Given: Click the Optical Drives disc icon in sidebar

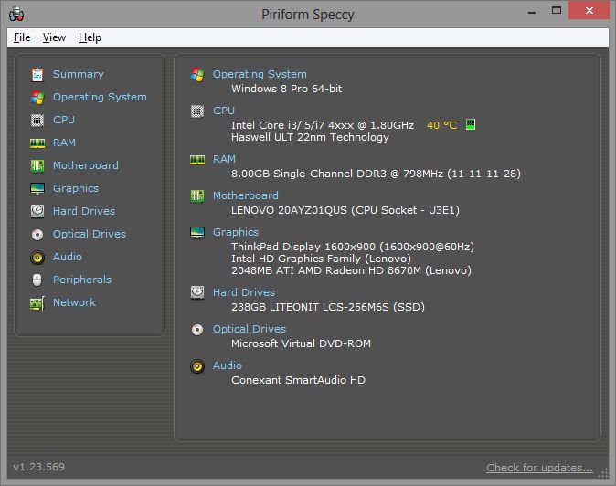Looking at the screenshot, I should [x=37, y=235].
